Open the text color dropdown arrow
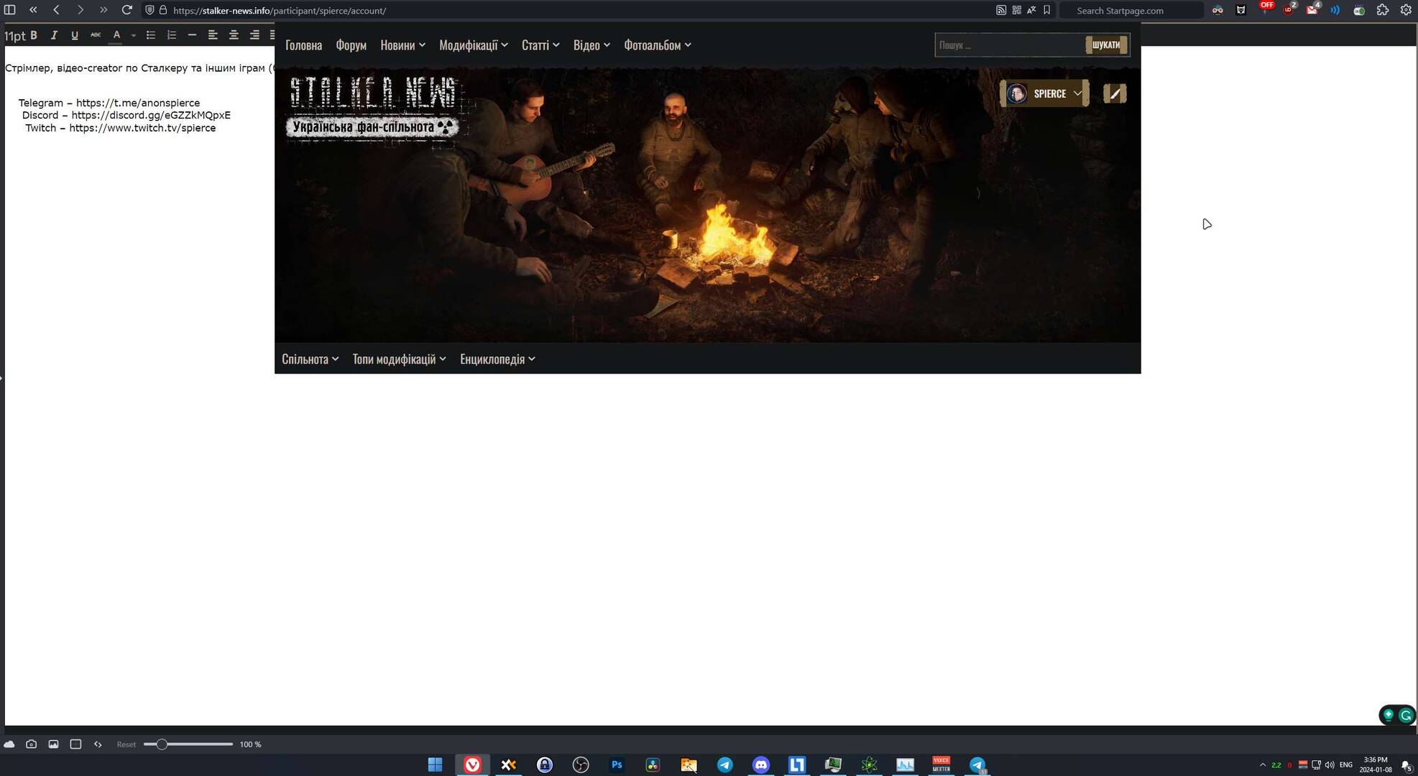The width and height of the screenshot is (1418, 776). 134,36
